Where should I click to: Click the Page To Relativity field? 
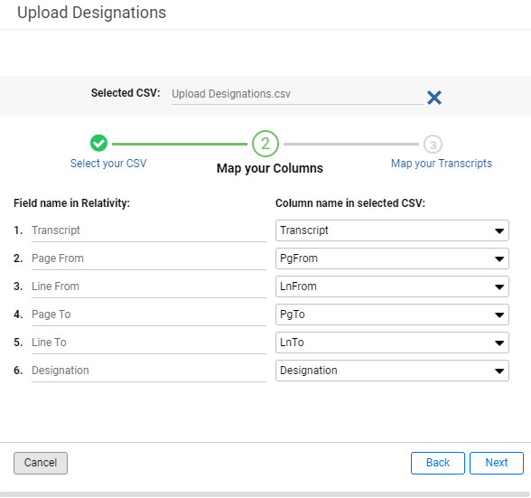point(149,315)
